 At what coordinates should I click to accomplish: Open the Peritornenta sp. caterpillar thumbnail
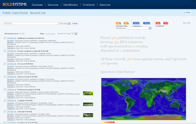(88, 93)
